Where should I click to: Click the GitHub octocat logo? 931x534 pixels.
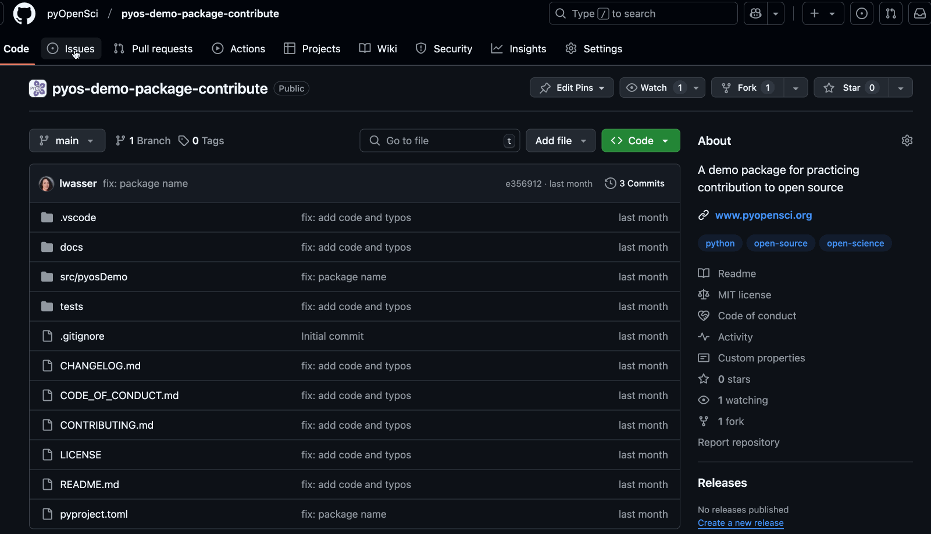point(24,13)
